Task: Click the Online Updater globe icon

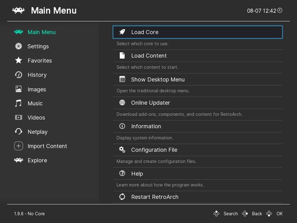Action: 122,103
